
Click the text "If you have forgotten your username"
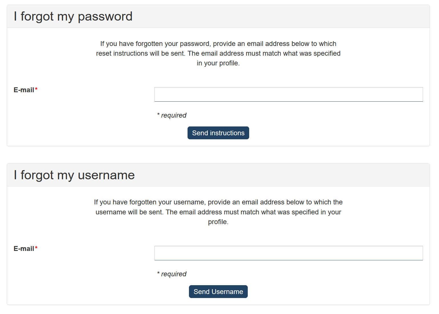[x=149, y=202]
